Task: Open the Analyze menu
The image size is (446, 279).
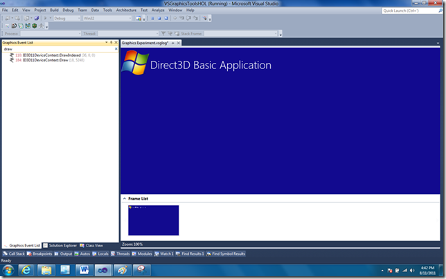Action: point(158,10)
